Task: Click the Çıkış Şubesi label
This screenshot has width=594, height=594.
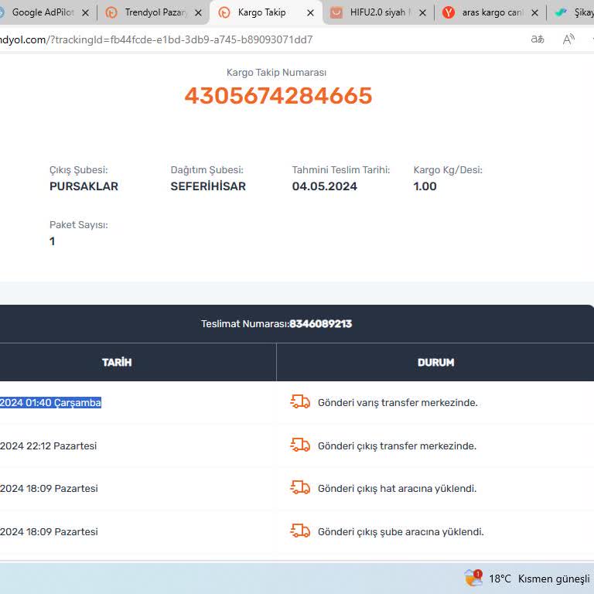Action: pos(78,169)
